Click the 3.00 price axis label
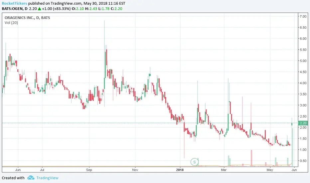This screenshot has width=310, height=183. (x=303, y=105)
